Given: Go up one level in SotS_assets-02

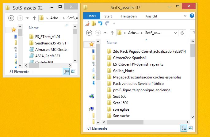Looking at the screenshot, I should click(x=34, y=18).
